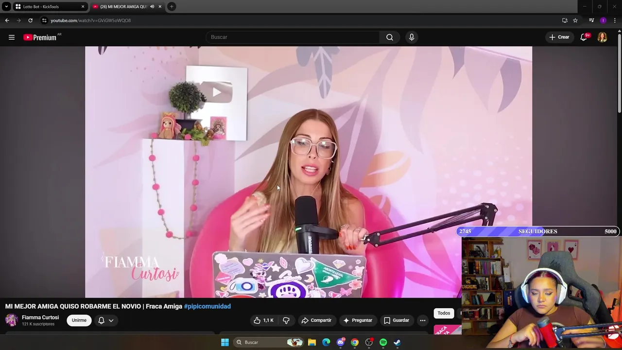The image size is (622, 350).
Task: Open a new browser tab
Action: click(172, 7)
